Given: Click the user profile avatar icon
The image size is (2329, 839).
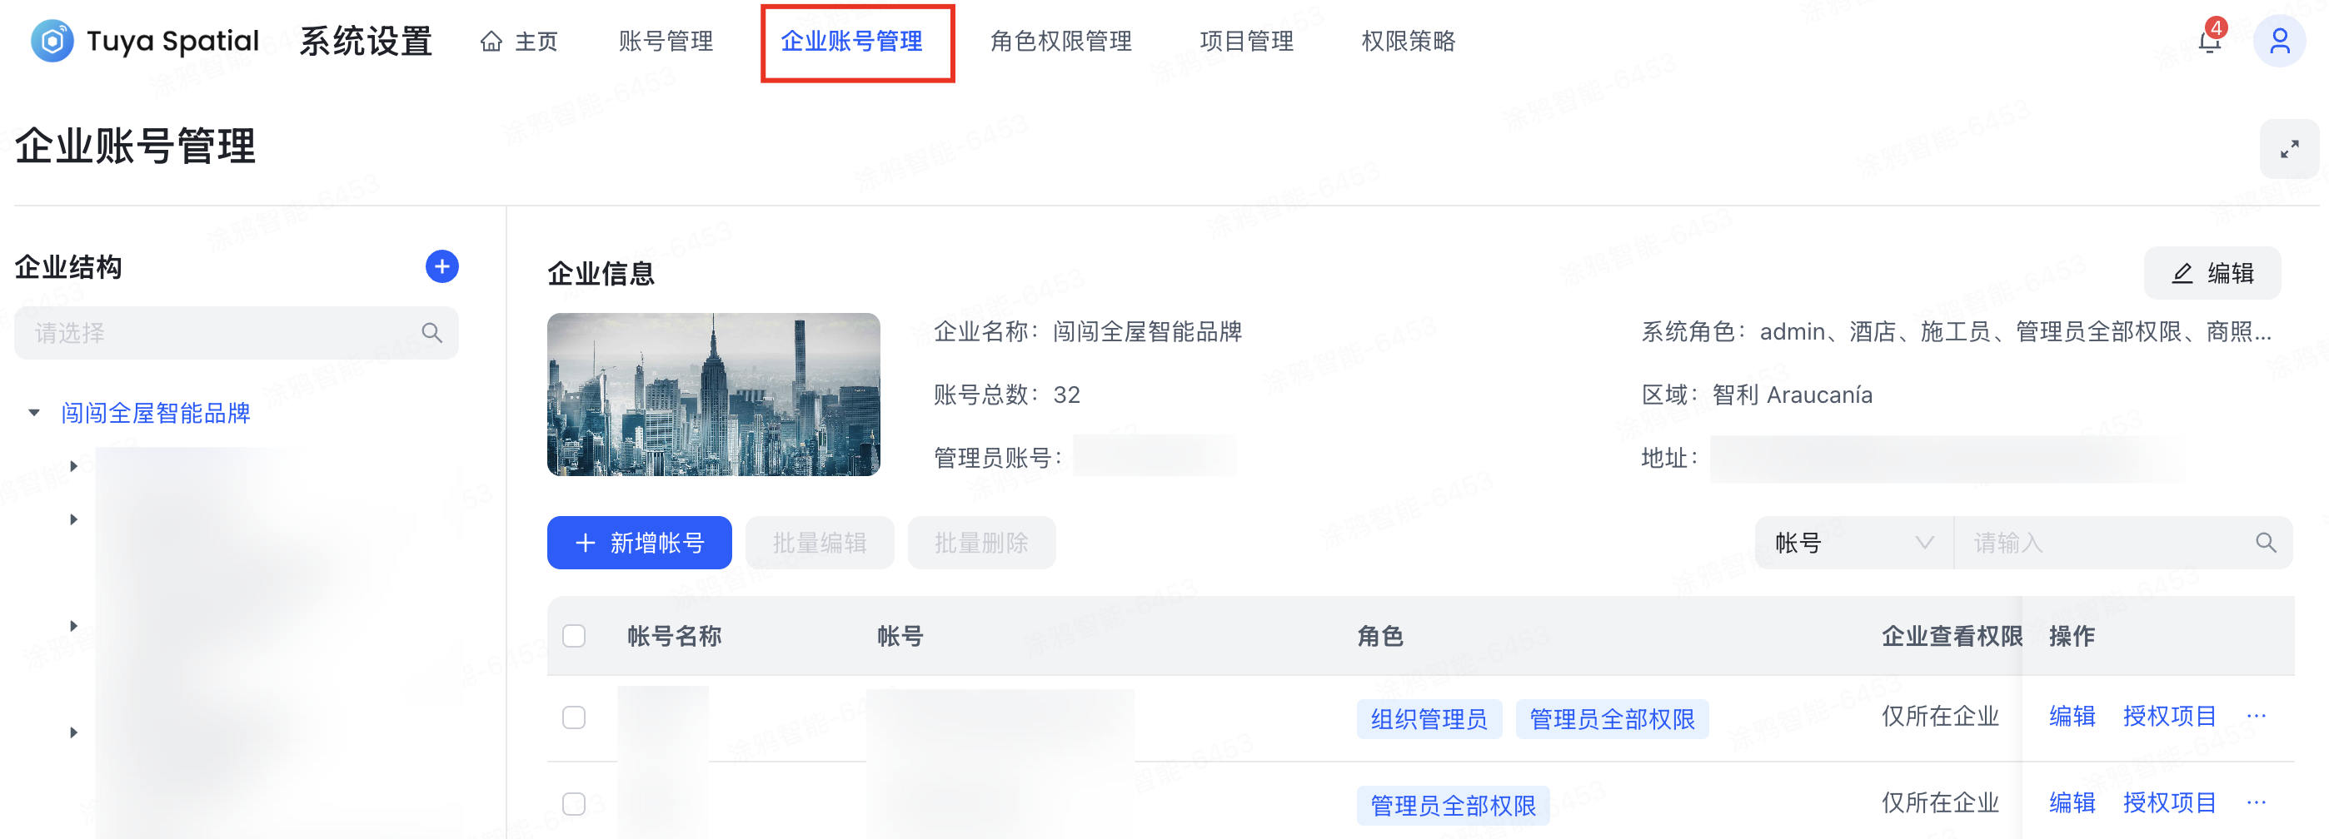Looking at the screenshot, I should coord(2281,41).
